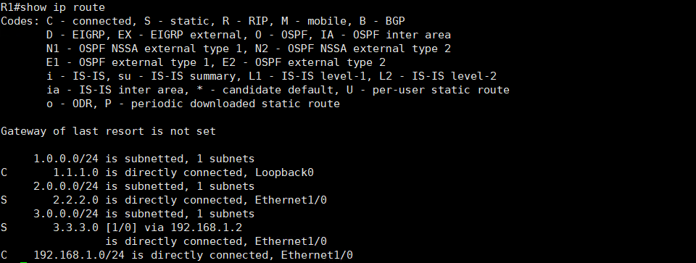Click the R1#show ip route command line
Viewport: 696px width, 263px height.
[53, 7]
